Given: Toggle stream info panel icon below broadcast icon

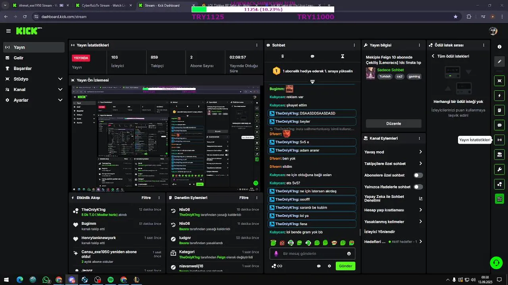Looking at the screenshot, I should pyautogui.click(x=499, y=154).
